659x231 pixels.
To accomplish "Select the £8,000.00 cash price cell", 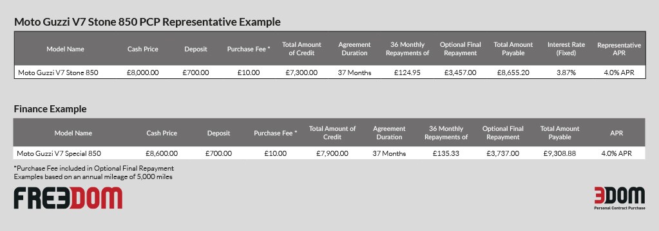I will pos(143,73).
